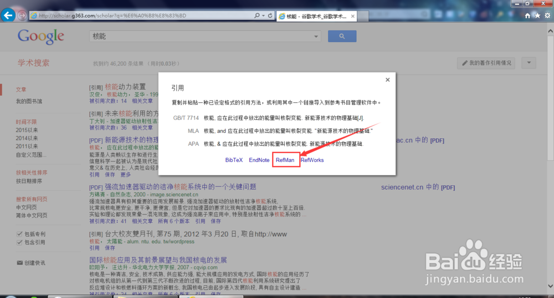The height and width of the screenshot is (298, 554).
Task: Select 时间不限 time filter
Action: tap(26, 122)
